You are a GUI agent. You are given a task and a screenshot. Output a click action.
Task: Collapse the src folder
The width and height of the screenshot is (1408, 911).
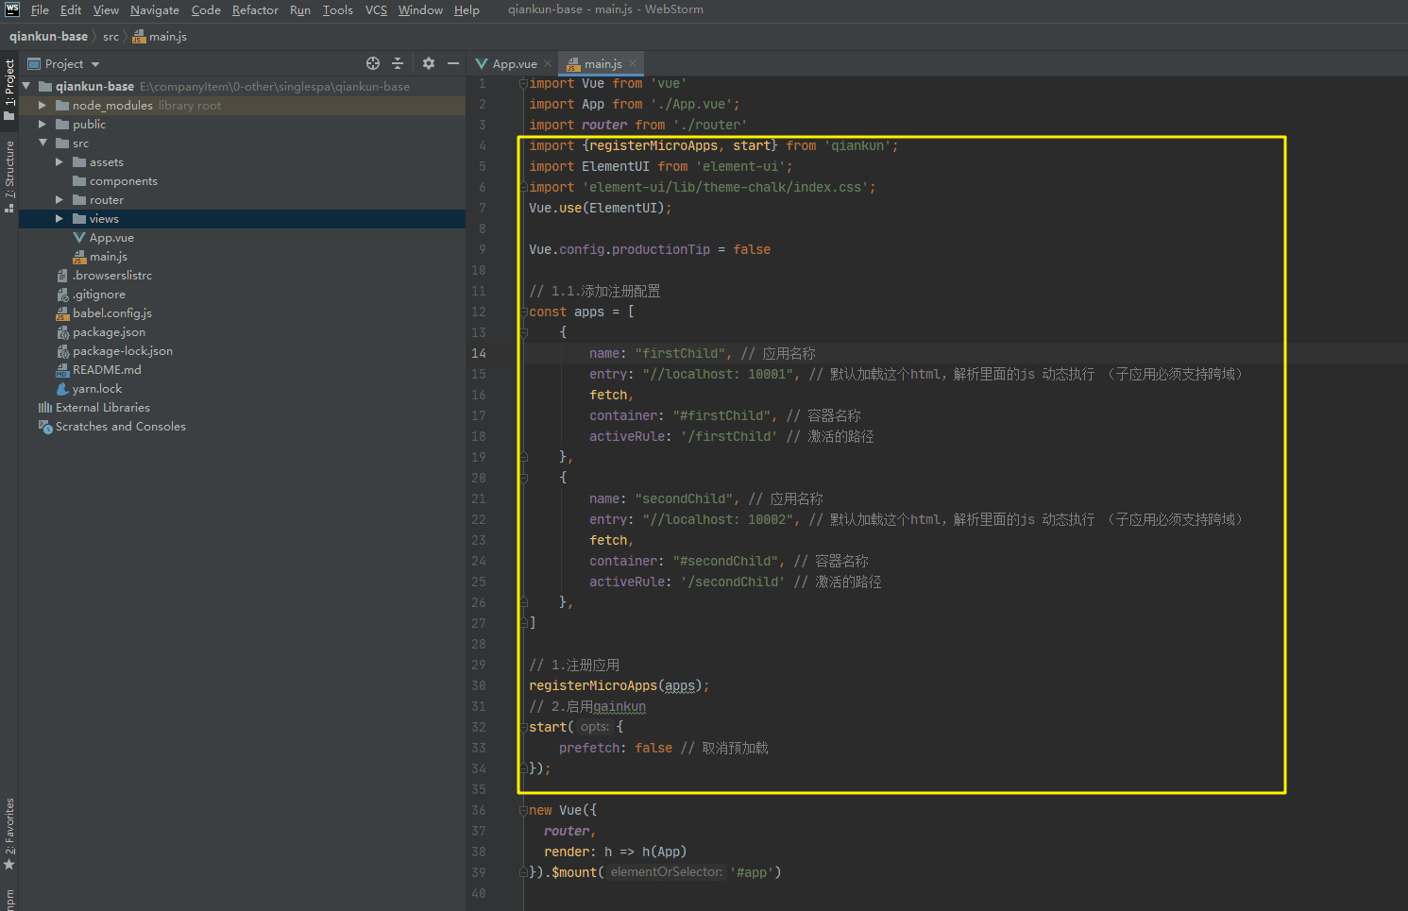(42, 143)
